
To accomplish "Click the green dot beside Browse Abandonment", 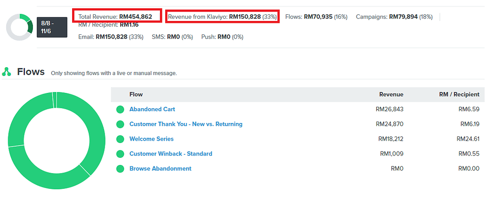I will [120, 169].
